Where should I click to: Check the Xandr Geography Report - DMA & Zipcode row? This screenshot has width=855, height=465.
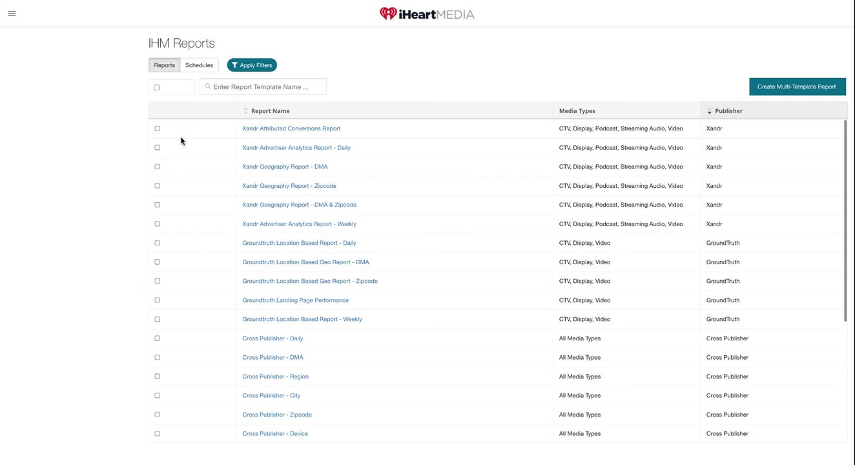click(157, 205)
